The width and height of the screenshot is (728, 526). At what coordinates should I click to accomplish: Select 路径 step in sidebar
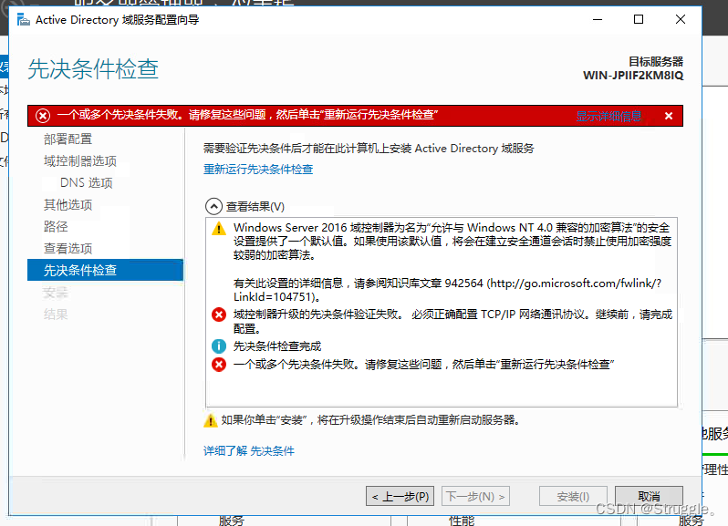point(56,226)
